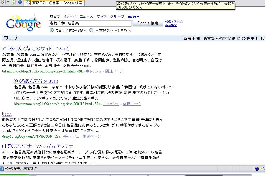Image resolution: width=280 pixels, height=176 pixels.
Task: Click the globe internet zone icon
Action: pyautogui.click(x=257, y=169)
